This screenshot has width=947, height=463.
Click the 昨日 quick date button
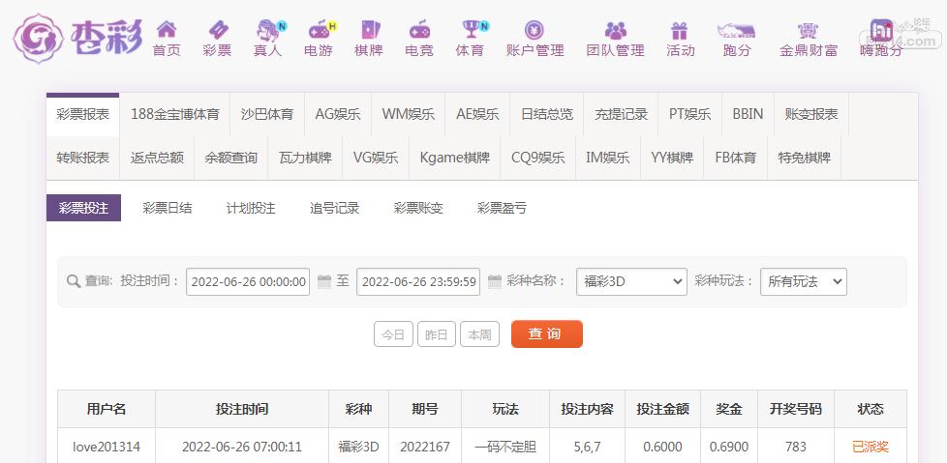[436, 334]
